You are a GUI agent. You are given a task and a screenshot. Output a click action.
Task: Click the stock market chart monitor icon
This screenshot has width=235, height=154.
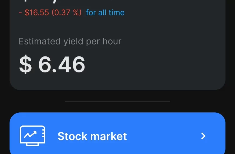32,136
